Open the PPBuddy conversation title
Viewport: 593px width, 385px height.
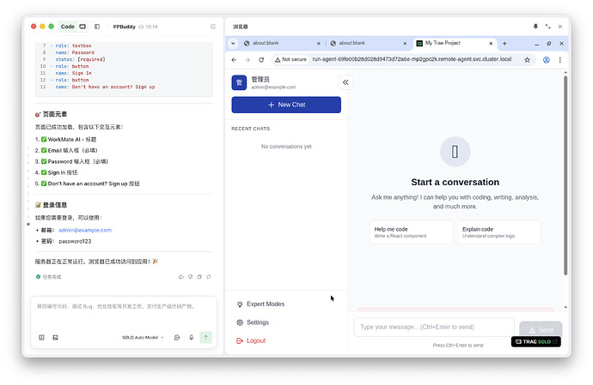pyautogui.click(x=124, y=27)
